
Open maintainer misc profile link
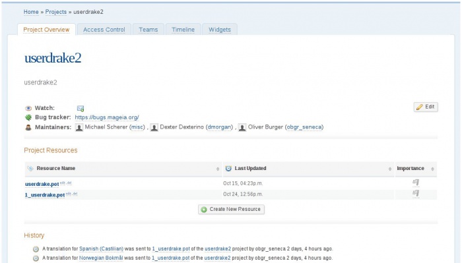point(137,127)
